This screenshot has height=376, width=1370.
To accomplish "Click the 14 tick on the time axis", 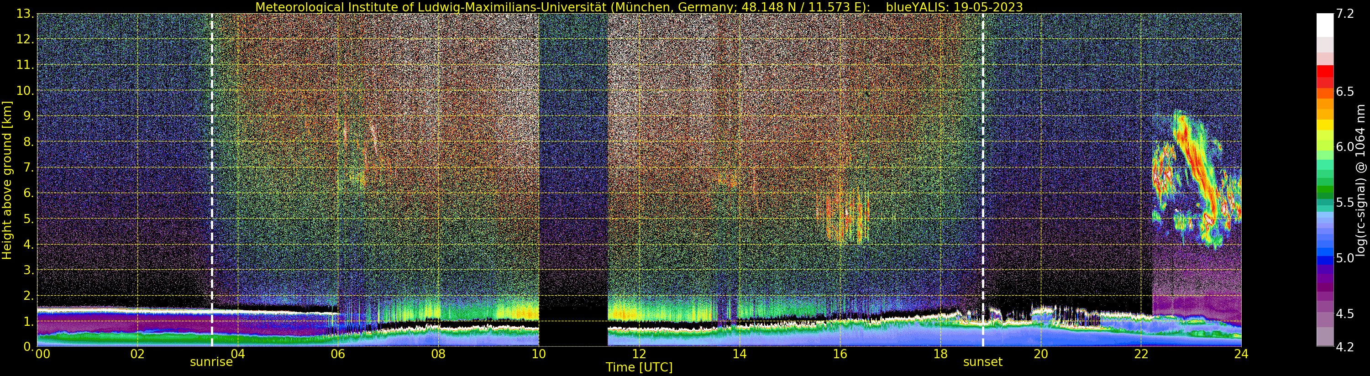I will click(739, 354).
